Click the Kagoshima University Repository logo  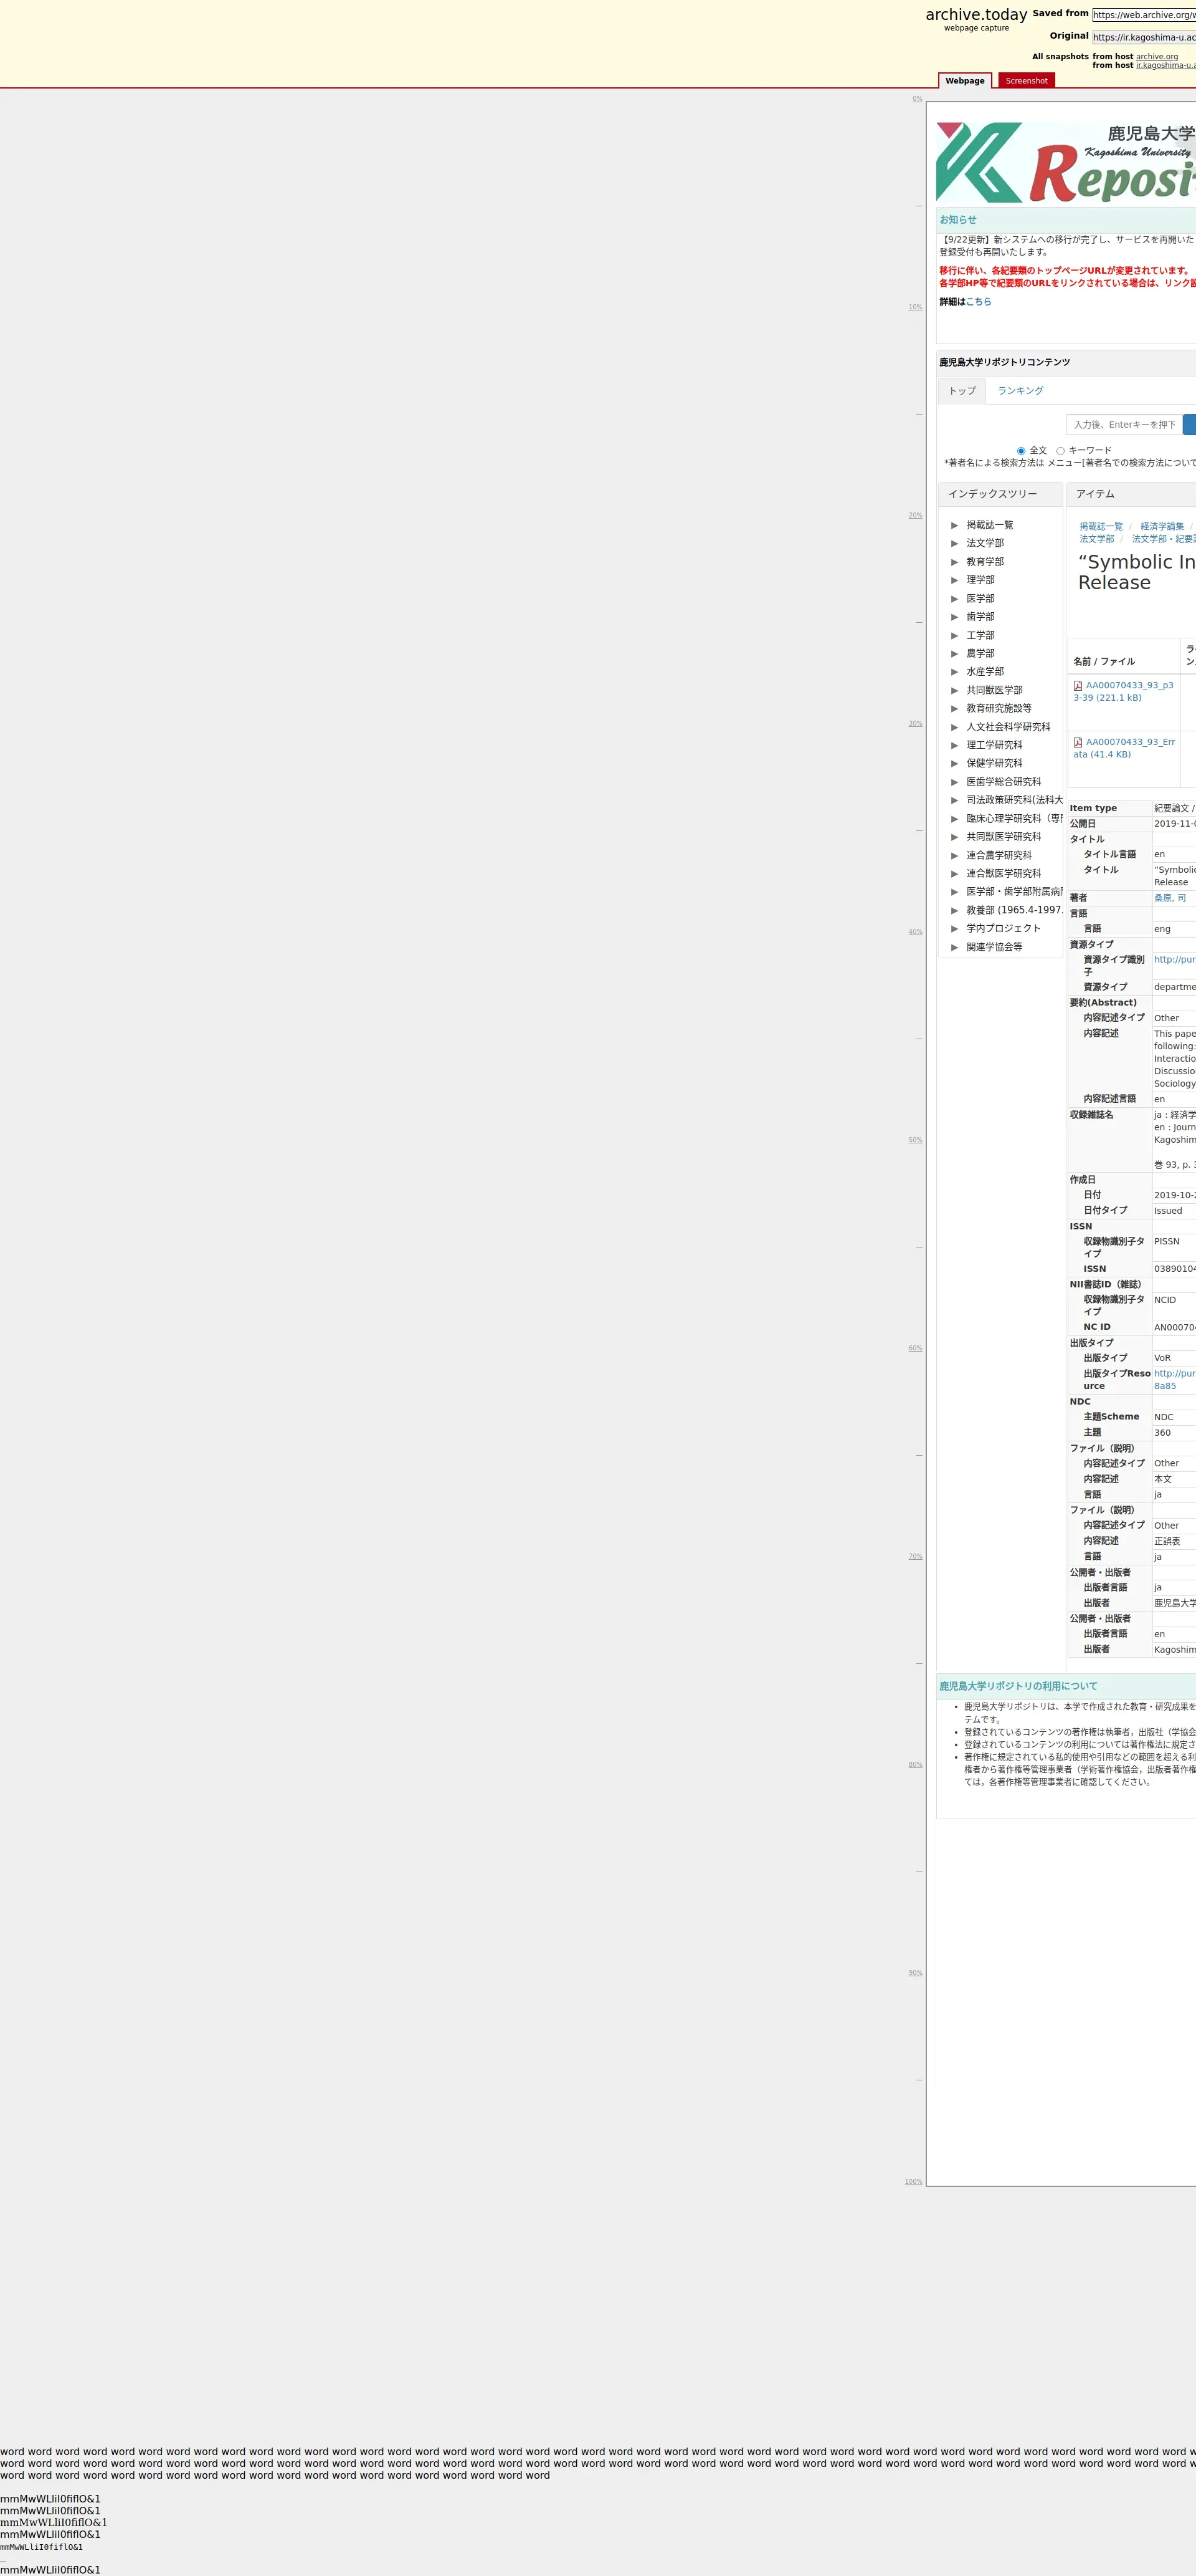[1065, 163]
